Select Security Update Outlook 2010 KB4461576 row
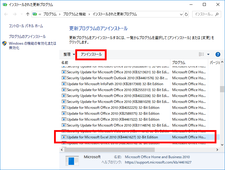 pyautogui.click(x=140, y=78)
